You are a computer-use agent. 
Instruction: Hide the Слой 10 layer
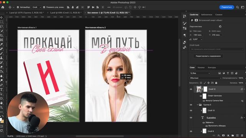click(191, 110)
